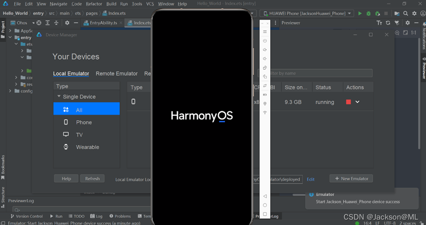
Task: Stop the running emulator with red square
Action: [x=349, y=102]
